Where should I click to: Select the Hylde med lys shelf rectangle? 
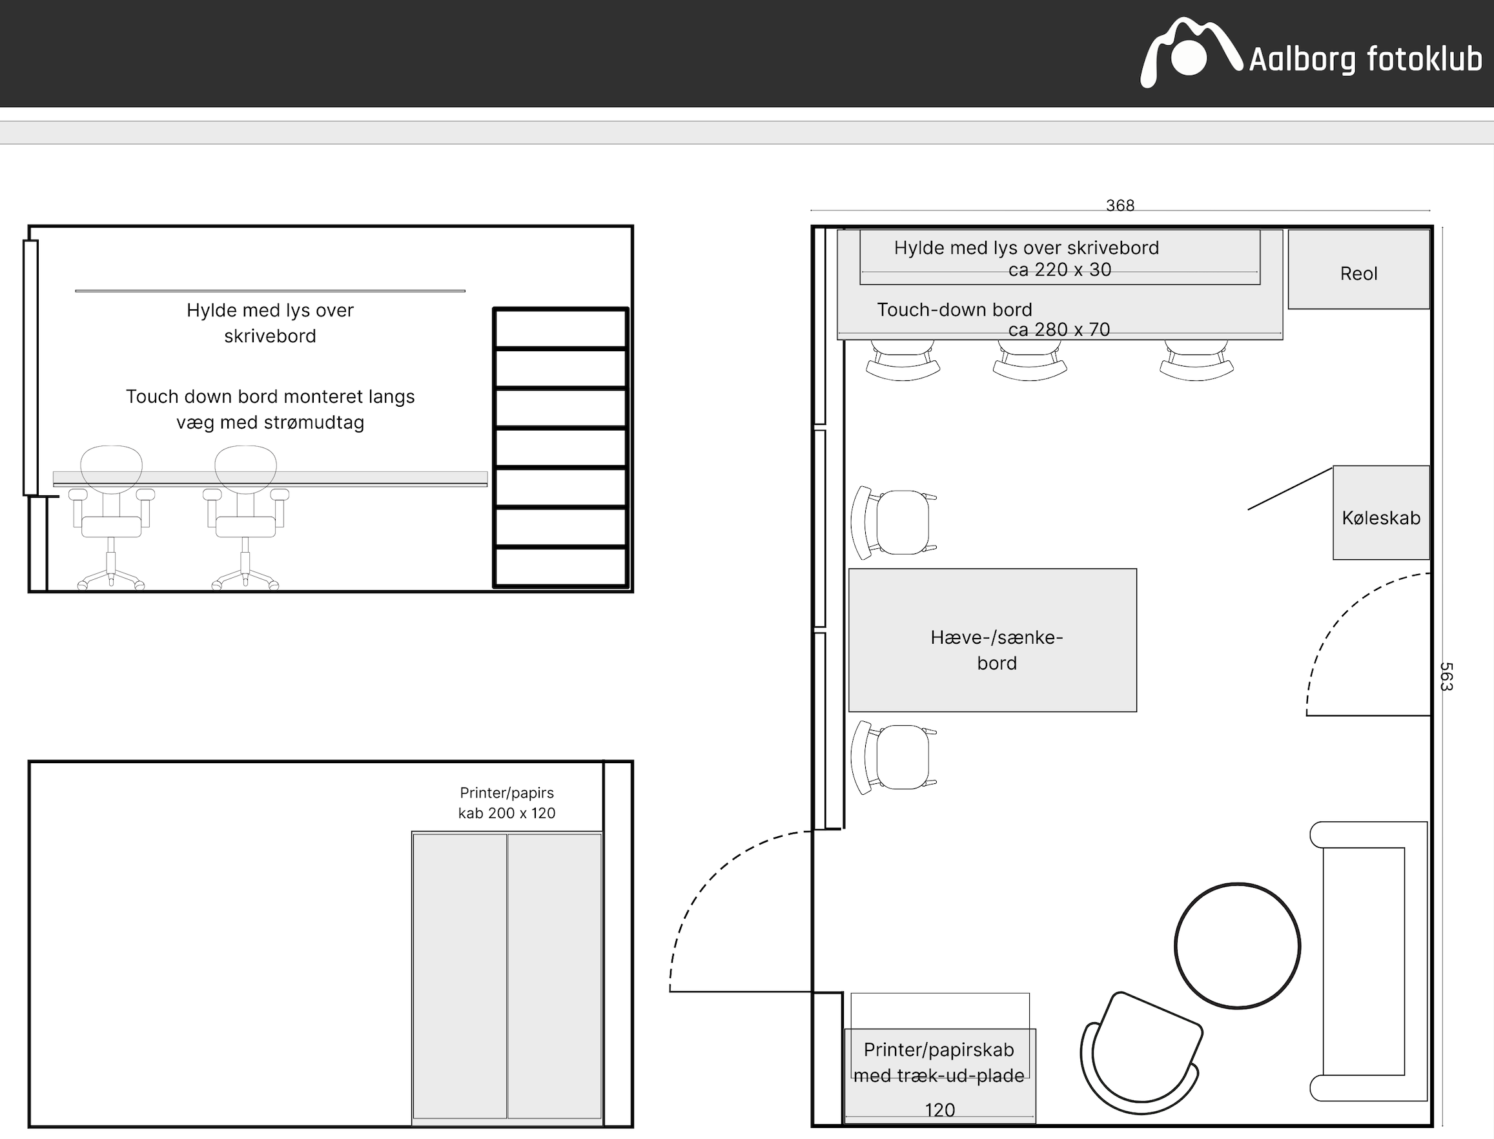pos(1059,258)
